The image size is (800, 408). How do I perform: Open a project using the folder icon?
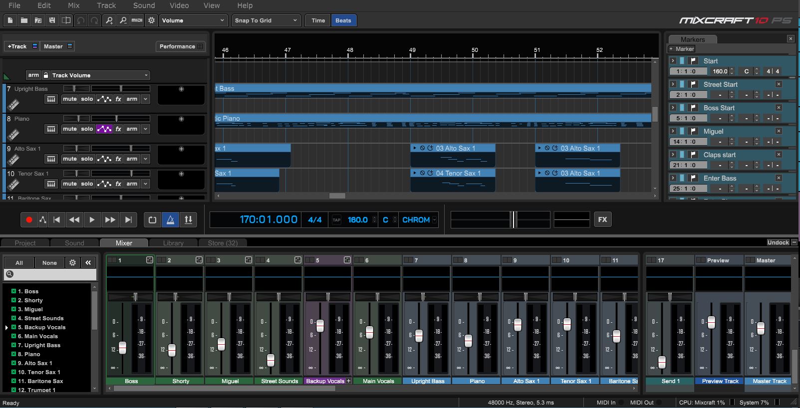[x=24, y=20]
